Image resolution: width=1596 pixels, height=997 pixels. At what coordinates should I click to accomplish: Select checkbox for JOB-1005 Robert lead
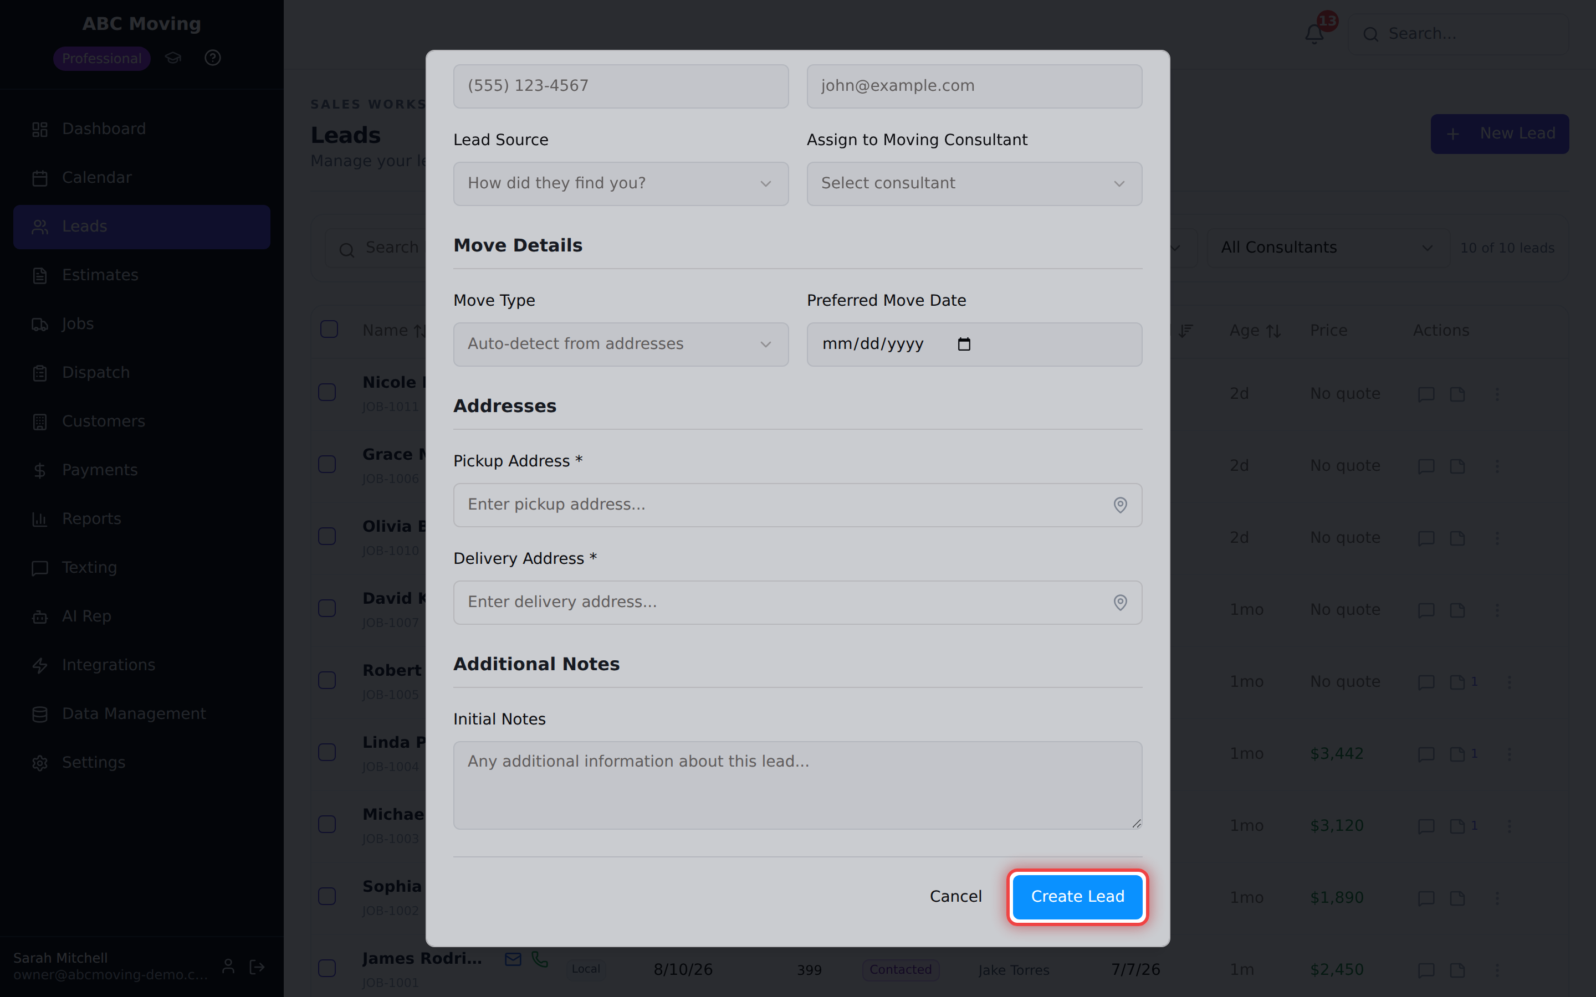pos(327,680)
